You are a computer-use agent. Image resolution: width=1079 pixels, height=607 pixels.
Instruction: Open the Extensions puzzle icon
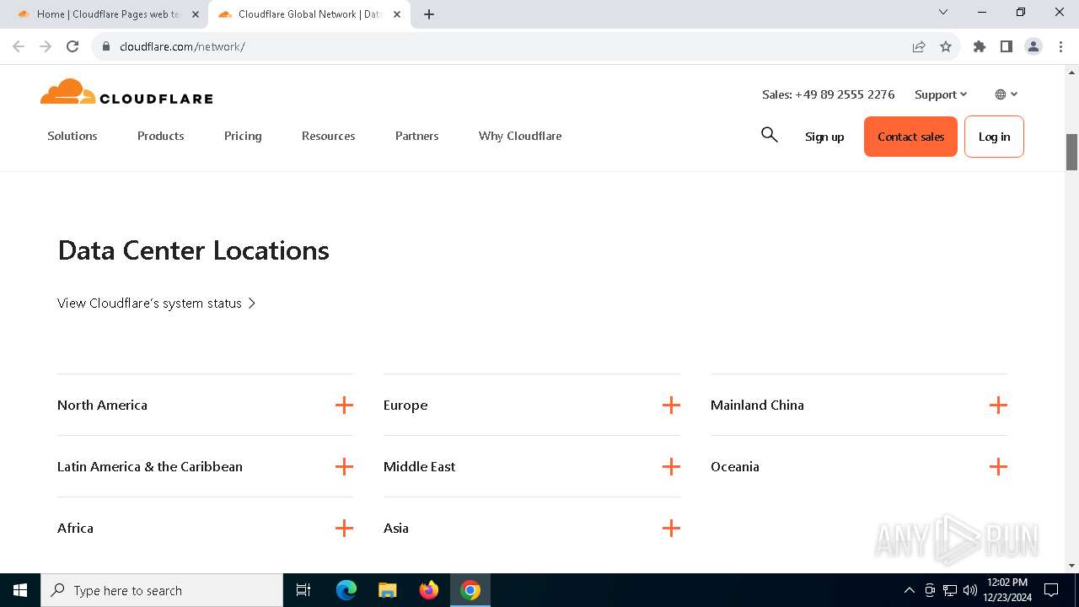[980, 46]
